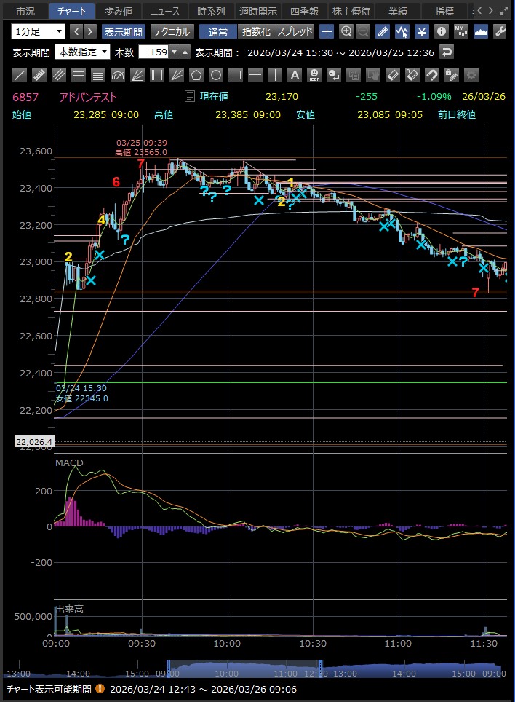Select the text annotation 'A' tool
This screenshot has width=515, height=702.
point(294,74)
